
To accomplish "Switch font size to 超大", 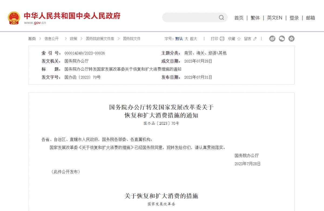I will tap(193, 39).
